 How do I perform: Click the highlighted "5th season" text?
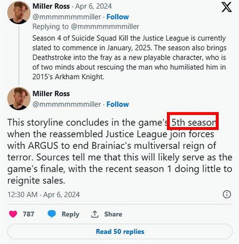tap(193, 122)
